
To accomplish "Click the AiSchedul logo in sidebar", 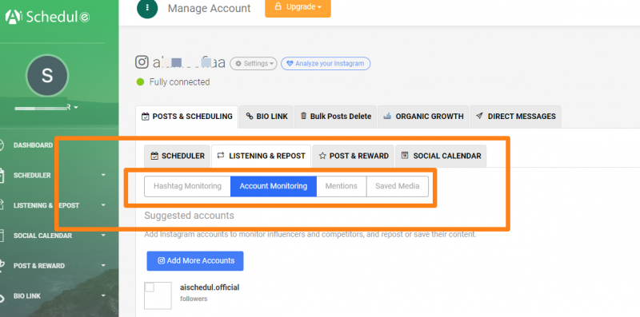I will coord(47,17).
